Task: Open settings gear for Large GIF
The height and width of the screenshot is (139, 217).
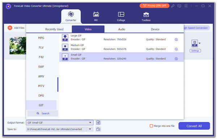Action: (176, 39)
